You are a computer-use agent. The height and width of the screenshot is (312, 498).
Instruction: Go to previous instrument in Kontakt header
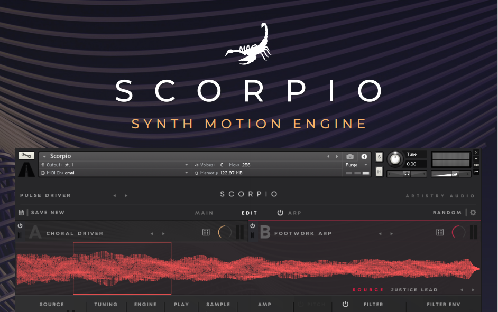pyautogui.click(x=328, y=156)
